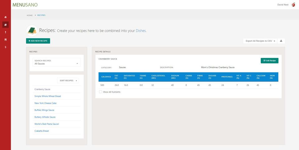299x150 pixels.
Task: Open the Home icon in the sidebar
Action: pos(6,17)
